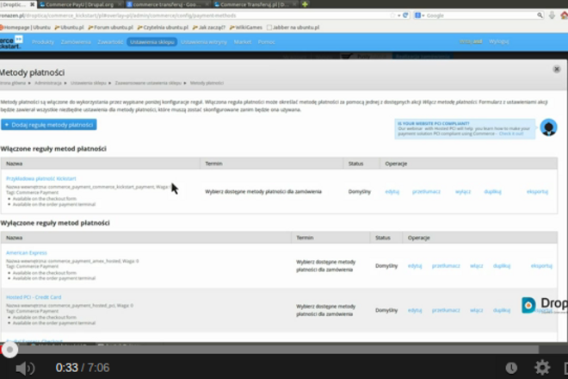Image resolution: width=568 pixels, height=379 pixels.
Task: Click the PCI compliance avatar icon
Action: pyautogui.click(x=547, y=127)
